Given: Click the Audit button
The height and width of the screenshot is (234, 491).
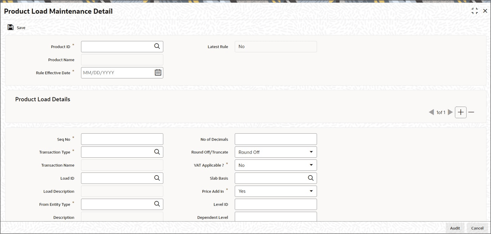Looking at the screenshot, I should (x=455, y=228).
